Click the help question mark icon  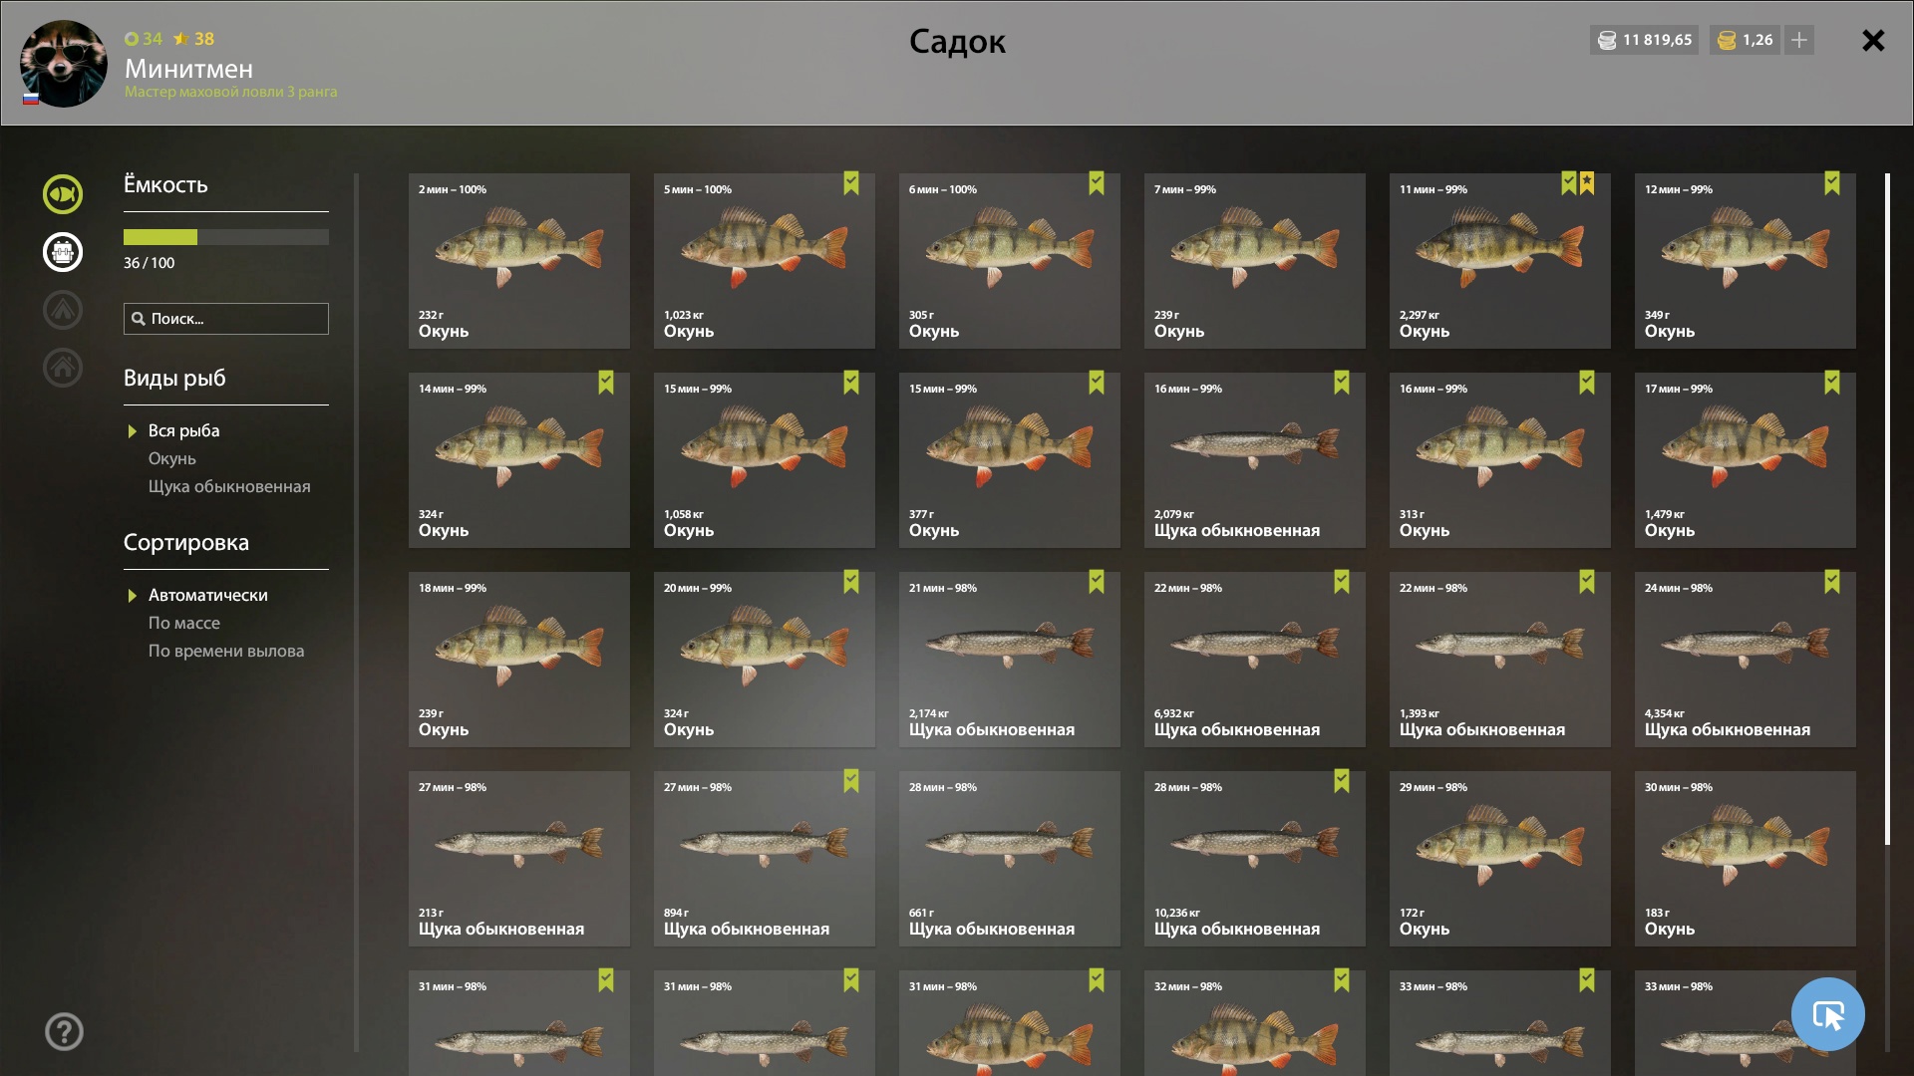coord(64,1032)
